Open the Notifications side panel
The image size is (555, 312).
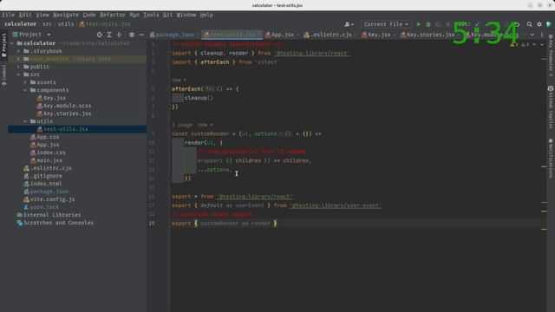click(x=551, y=158)
